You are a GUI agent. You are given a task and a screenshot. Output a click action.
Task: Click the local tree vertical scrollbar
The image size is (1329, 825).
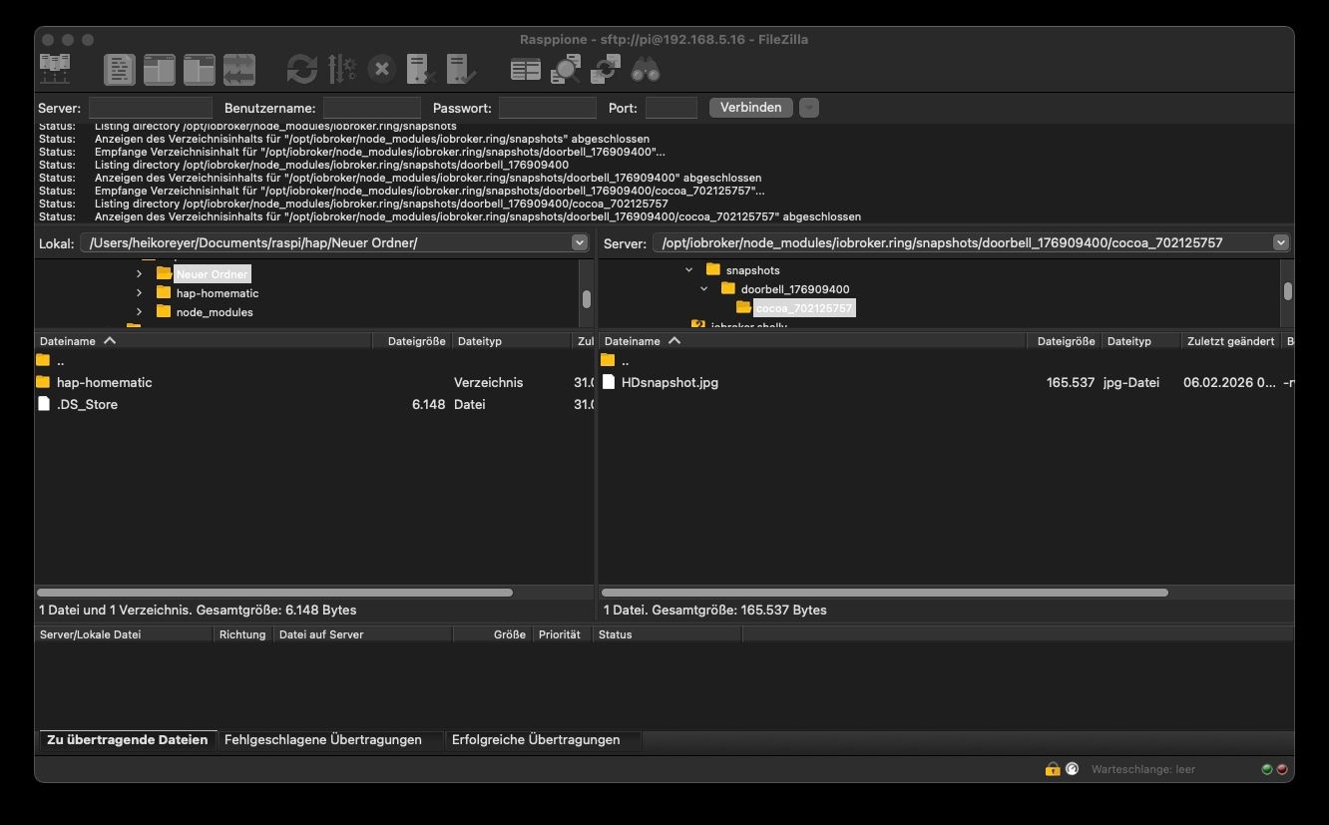[587, 298]
